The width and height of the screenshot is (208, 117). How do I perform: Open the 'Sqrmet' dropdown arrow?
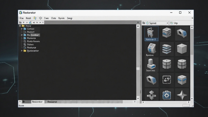coord(167,23)
